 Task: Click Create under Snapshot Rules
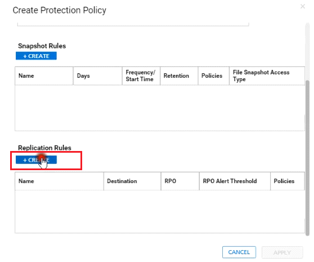pyautogui.click(x=36, y=56)
